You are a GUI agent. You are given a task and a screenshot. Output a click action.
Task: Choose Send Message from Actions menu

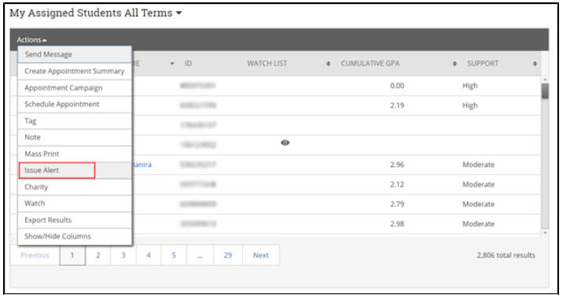(x=75, y=54)
